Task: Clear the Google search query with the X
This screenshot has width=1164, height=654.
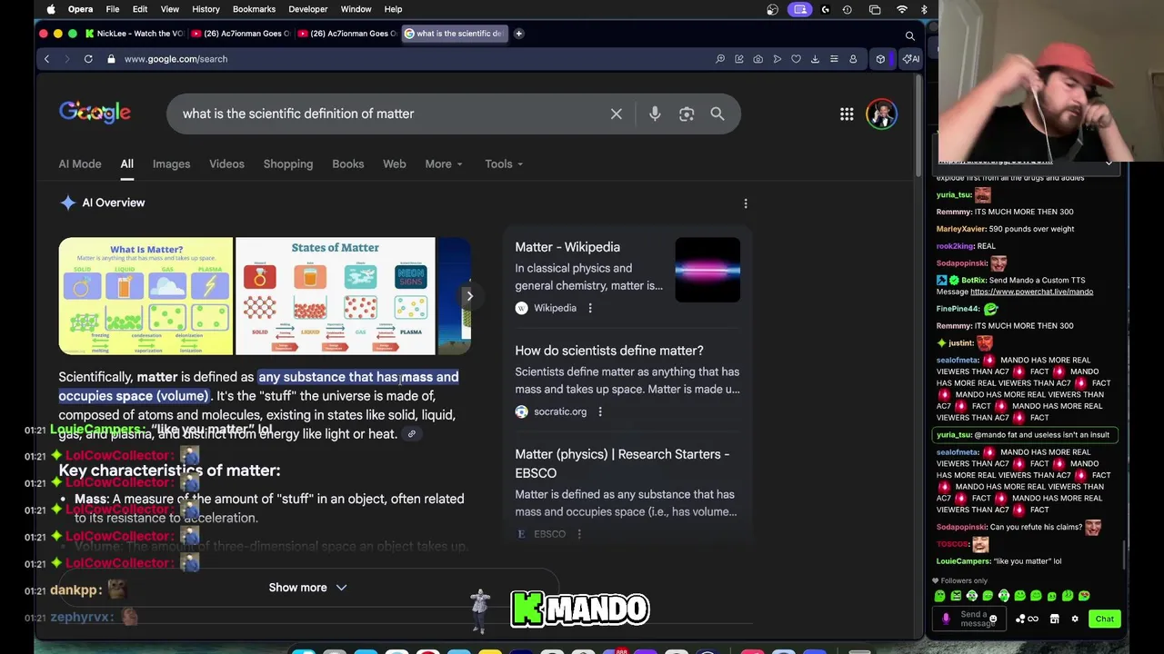Action: tap(617, 114)
